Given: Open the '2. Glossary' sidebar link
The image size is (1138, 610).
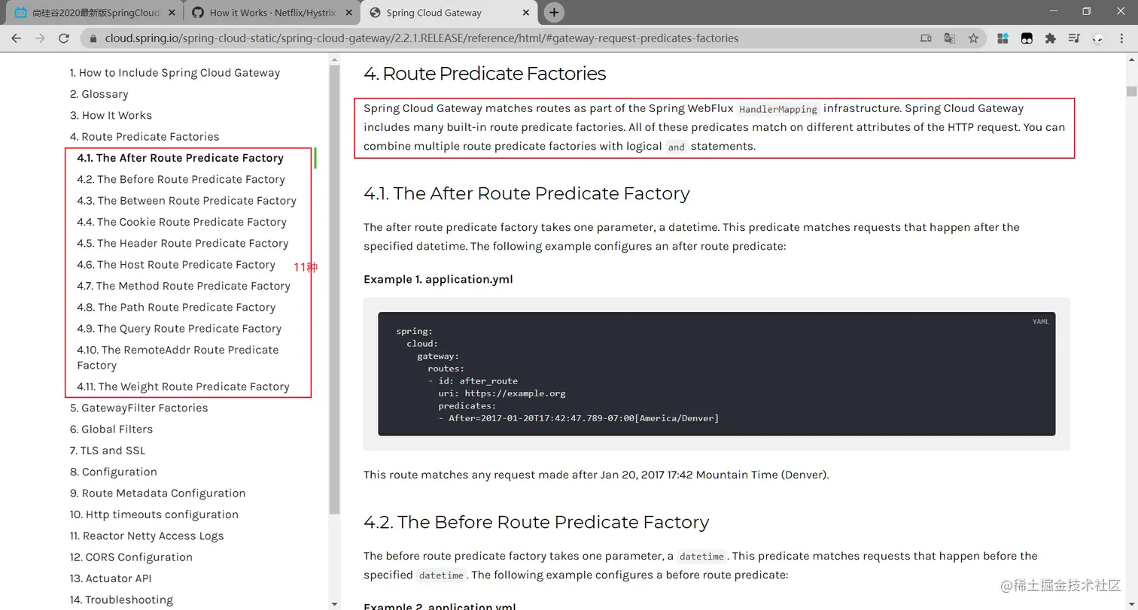Looking at the screenshot, I should pyautogui.click(x=99, y=94).
